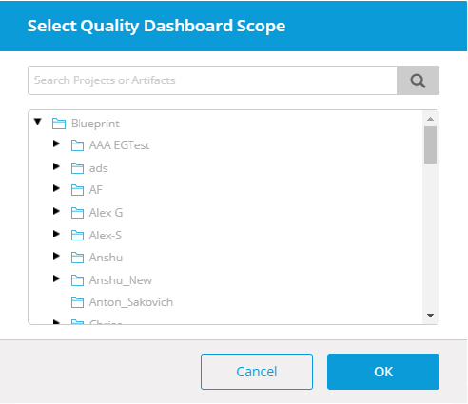Click the ads folder icon
This screenshot has height=404, width=468.
77,168
